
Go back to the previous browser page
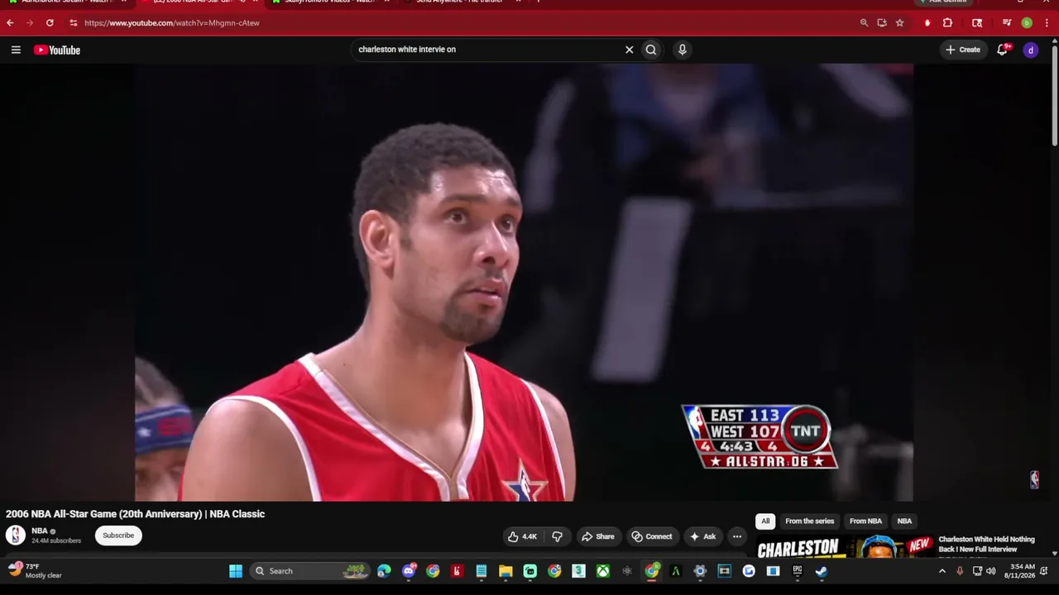coord(10,23)
